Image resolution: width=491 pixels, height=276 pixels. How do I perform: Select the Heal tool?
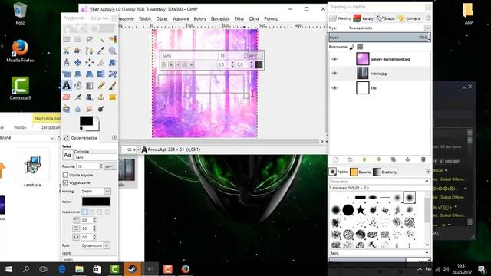(x=113, y=97)
